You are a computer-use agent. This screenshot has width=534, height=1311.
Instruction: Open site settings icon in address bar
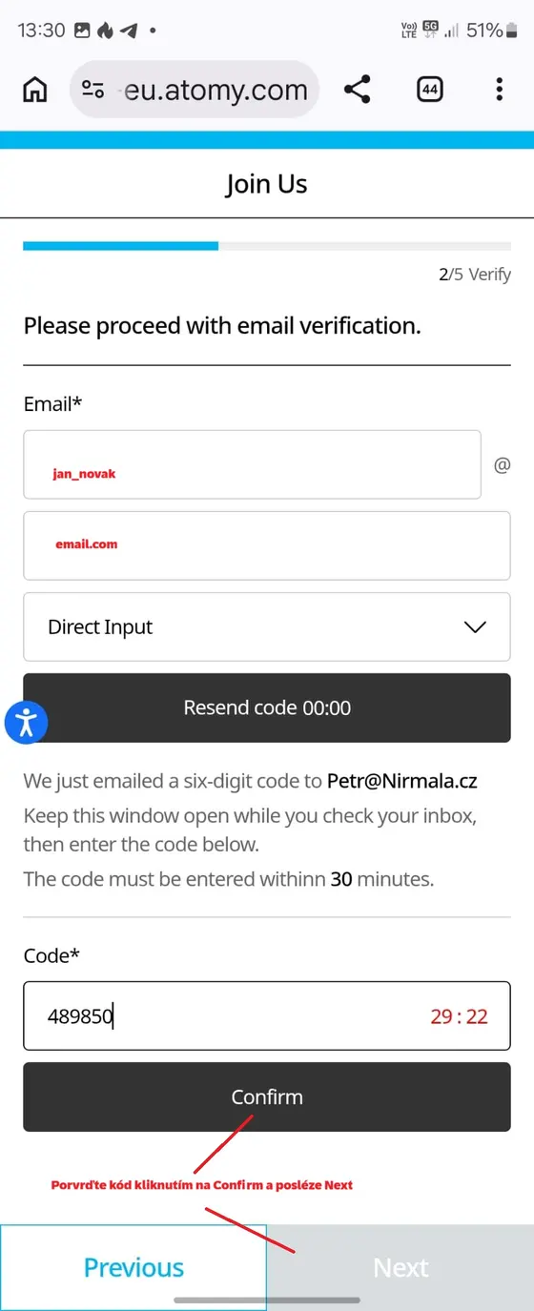click(x=93, y=91)
